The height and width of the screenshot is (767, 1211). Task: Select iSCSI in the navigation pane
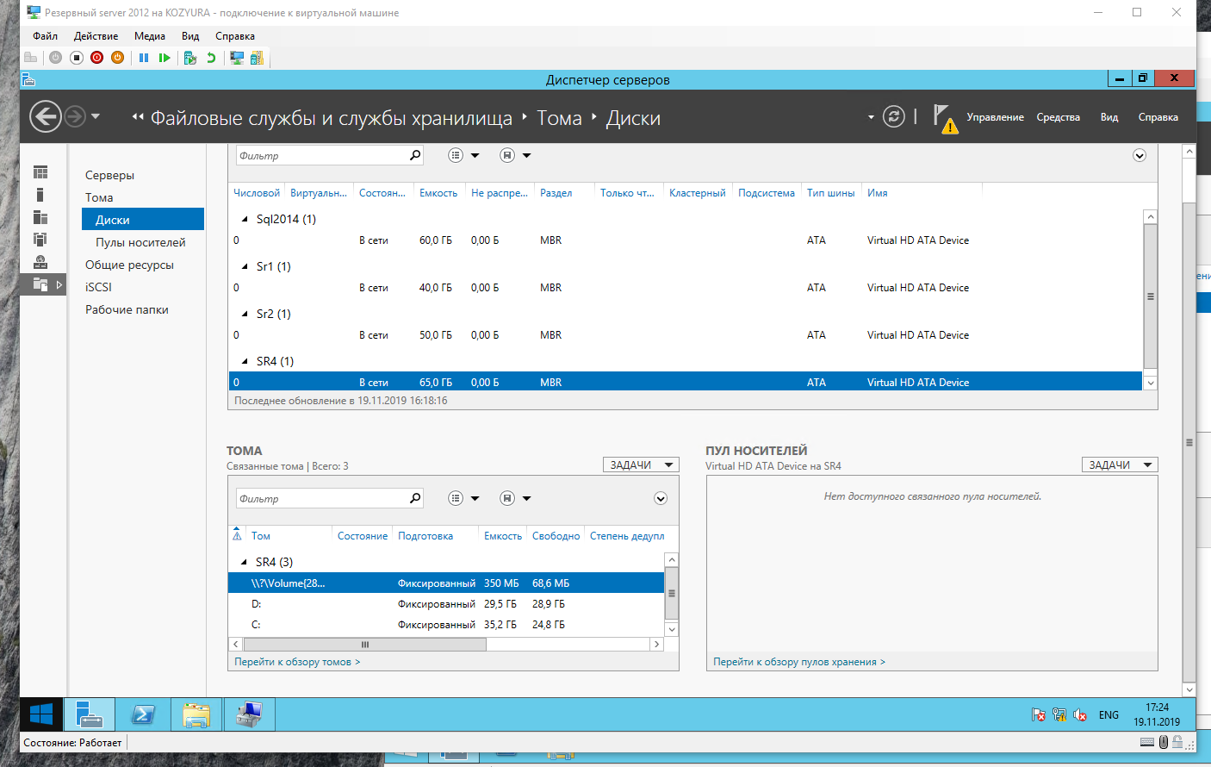98,287
